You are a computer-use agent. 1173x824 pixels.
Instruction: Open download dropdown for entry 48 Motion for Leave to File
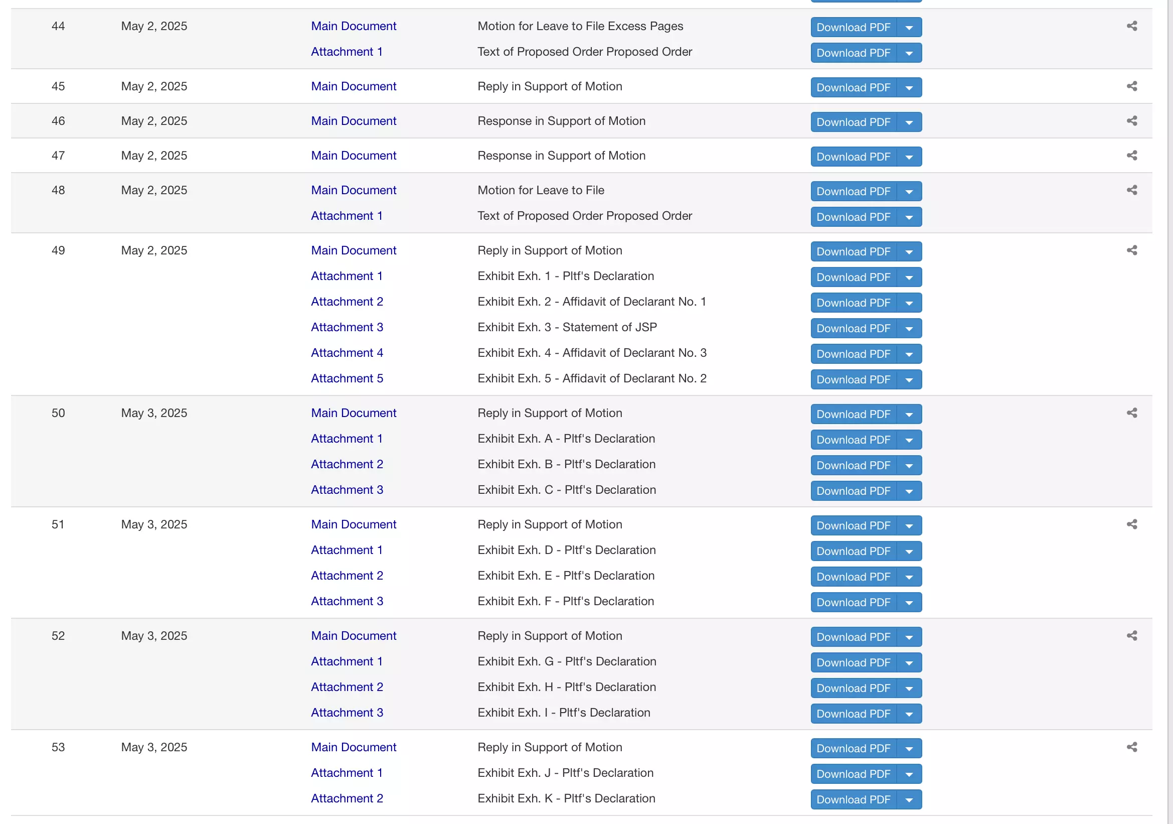point(909,192)
